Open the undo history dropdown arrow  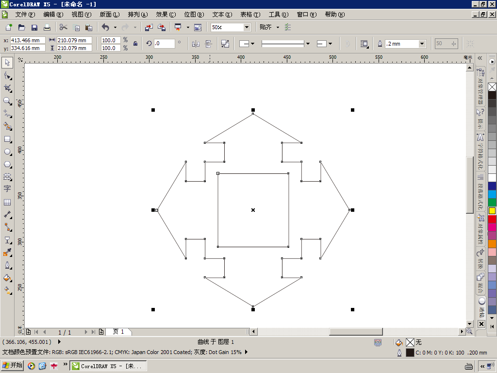pyautogui.click(x=115, y=27)
